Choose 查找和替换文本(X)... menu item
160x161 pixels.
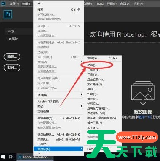(58, 19)
